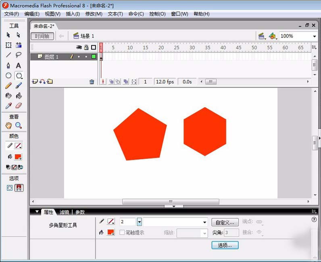Insert a layer folder

click(50, 81)
